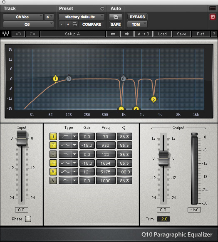Select band 4 node on the EQ graph
Image resolution: width=218 pixels, height=242 pixels.
136,109
